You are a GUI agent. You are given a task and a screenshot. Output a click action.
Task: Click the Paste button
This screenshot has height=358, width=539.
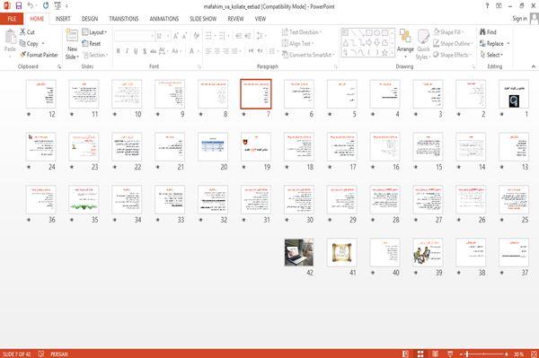coord(10,40)
